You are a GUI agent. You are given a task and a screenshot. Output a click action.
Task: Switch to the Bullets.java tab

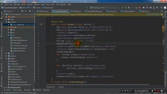77,11
